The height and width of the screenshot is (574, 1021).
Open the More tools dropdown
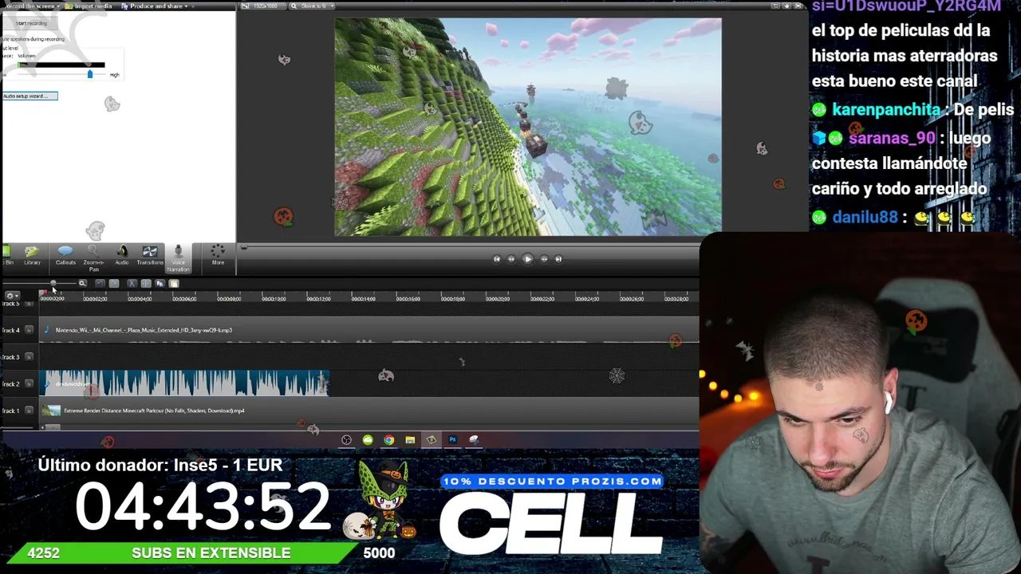(218, 255)
